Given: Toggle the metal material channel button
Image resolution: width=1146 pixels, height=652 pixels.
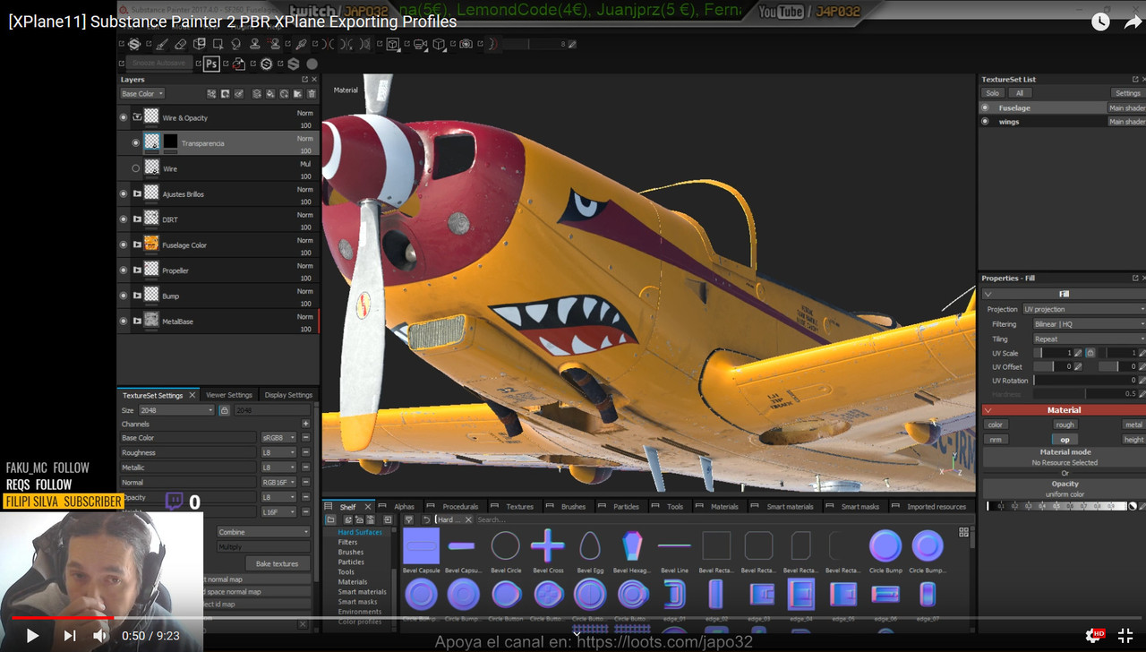Looking at the screenshot, I should tap(1133, 425).
